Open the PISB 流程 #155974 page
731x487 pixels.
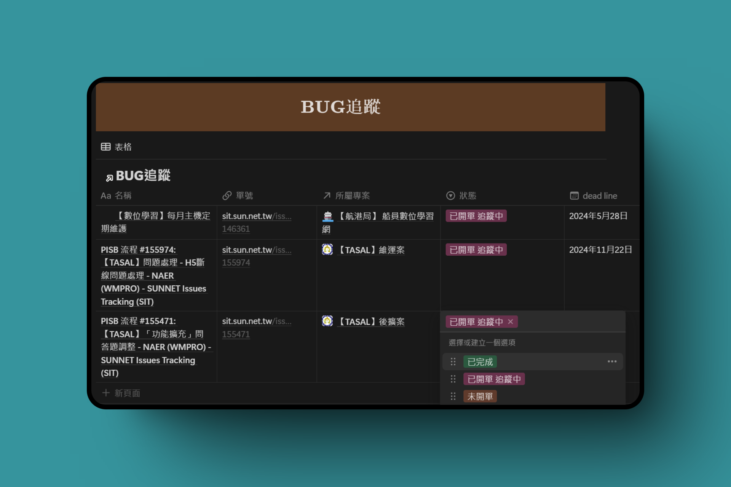point(154,275)
